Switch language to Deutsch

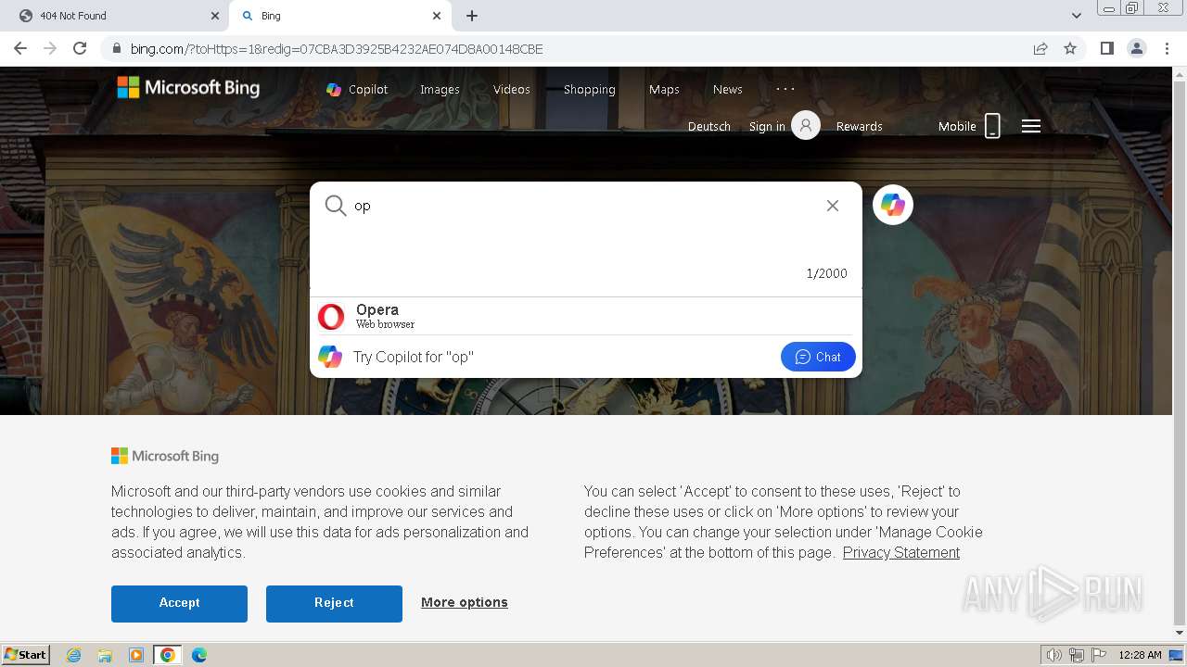709,126
